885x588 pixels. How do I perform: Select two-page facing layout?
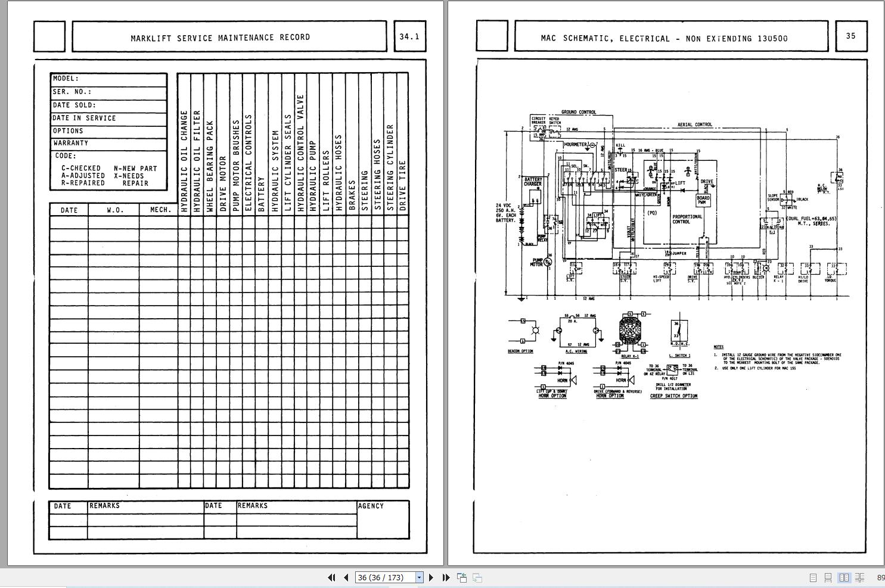[x=844, y=577]
